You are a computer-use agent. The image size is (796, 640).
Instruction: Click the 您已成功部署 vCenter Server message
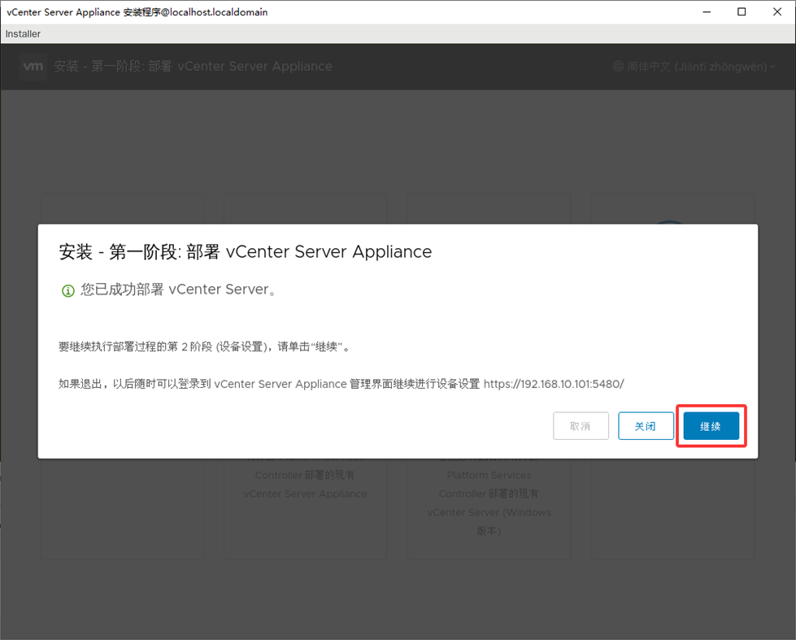coord(178,290)
